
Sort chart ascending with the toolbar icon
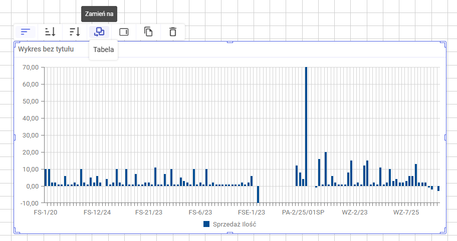[50, 32]
